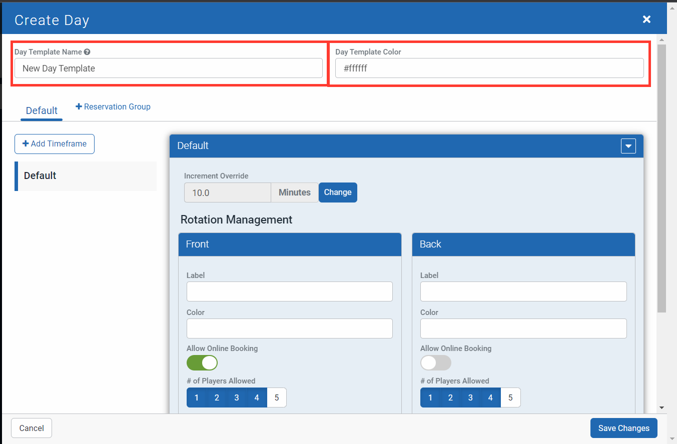Enable Back Allow Online Booking
677x444 pixels.
coord(436,362)
